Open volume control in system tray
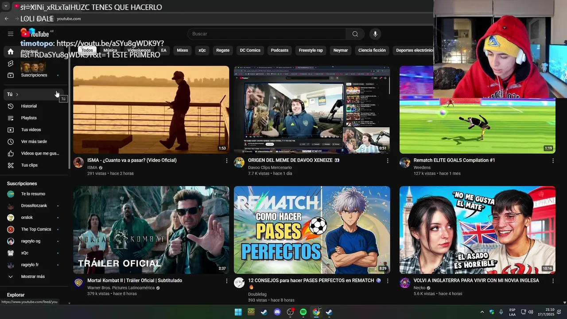Screen dimensions: 567x319 pyautogui.click(x=531, y=312)
